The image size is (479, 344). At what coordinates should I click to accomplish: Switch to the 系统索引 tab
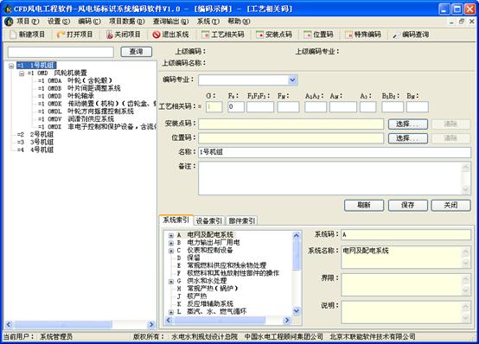tap(176, 220)
